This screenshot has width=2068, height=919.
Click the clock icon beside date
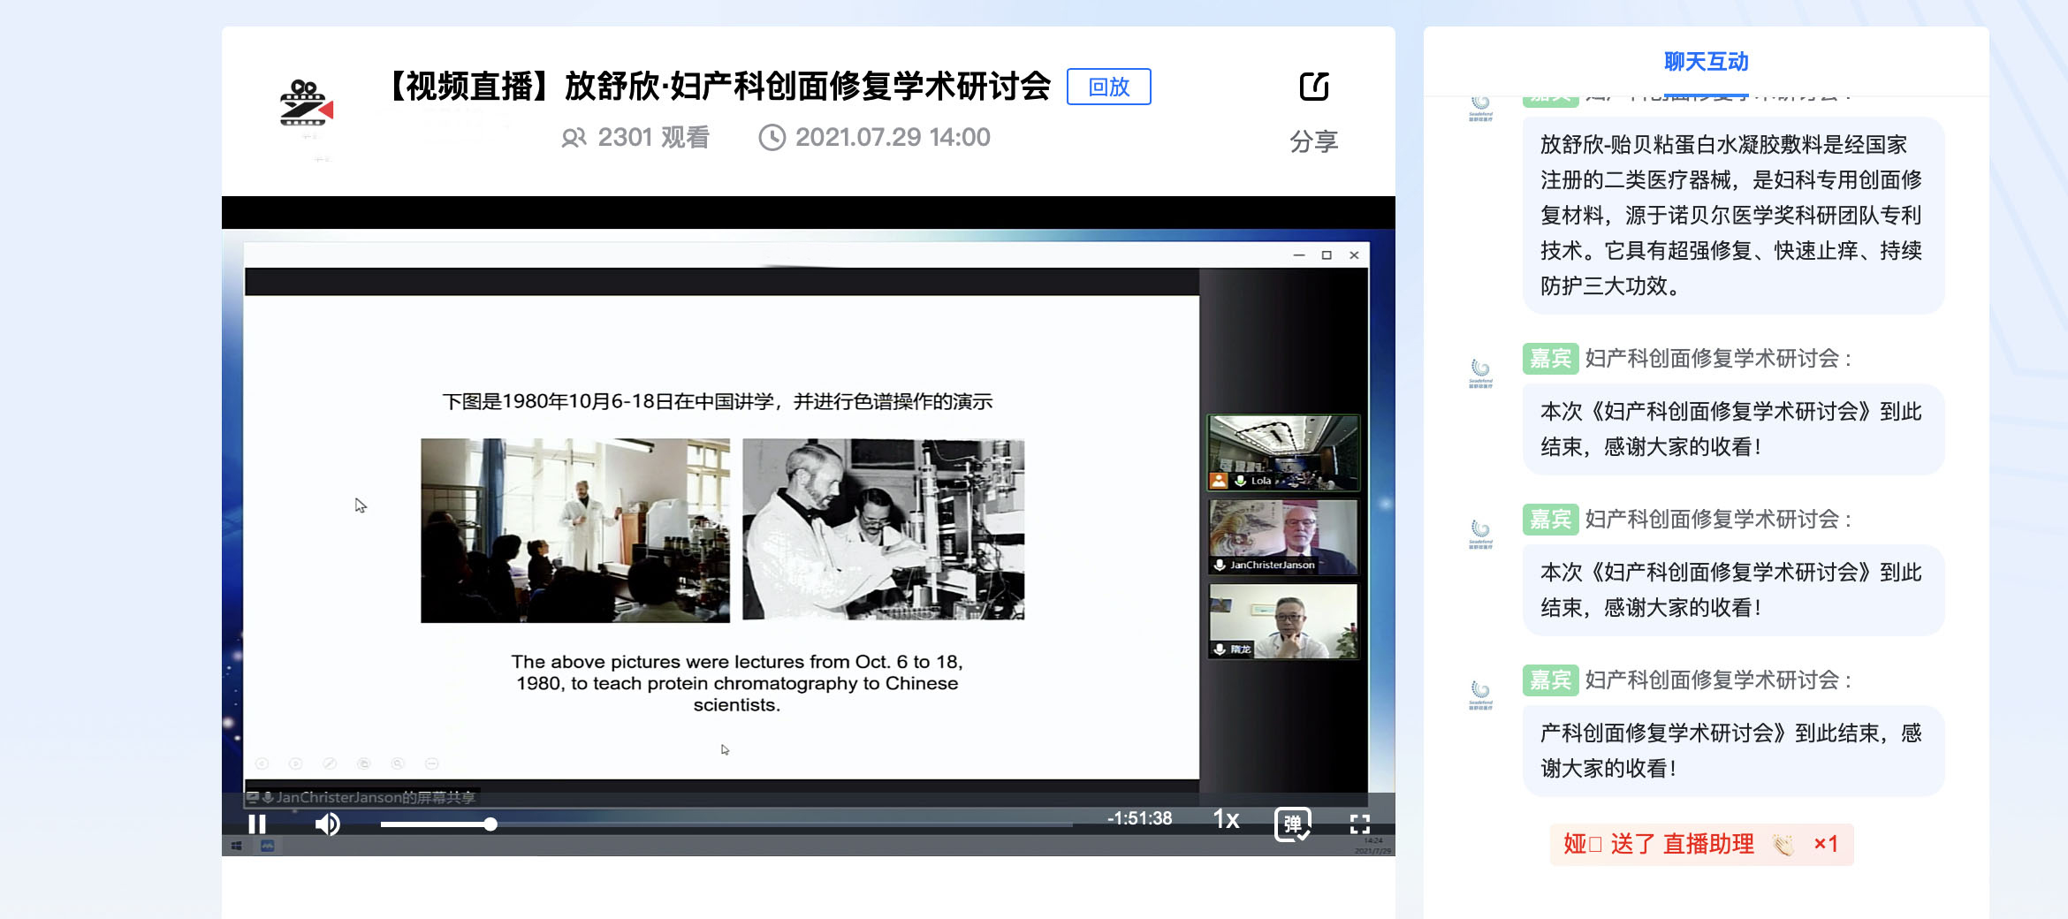[772, 138]
